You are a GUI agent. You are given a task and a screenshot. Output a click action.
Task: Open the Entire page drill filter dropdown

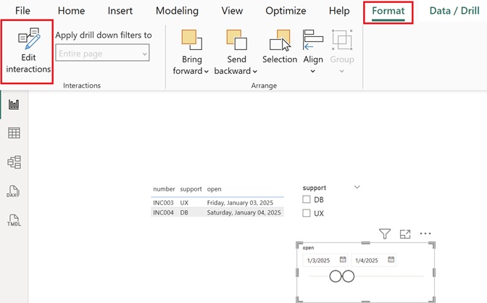click(x=102, y=53)
